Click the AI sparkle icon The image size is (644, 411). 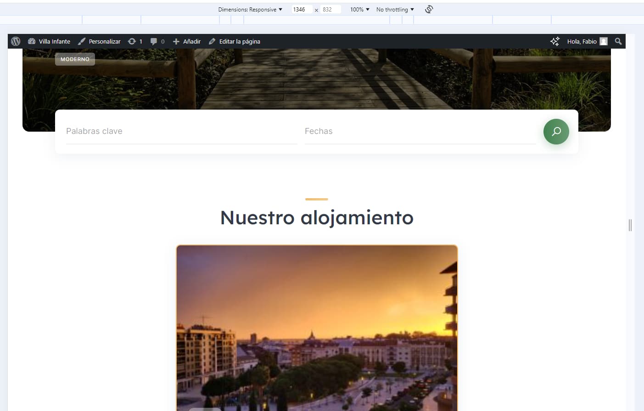554,41
